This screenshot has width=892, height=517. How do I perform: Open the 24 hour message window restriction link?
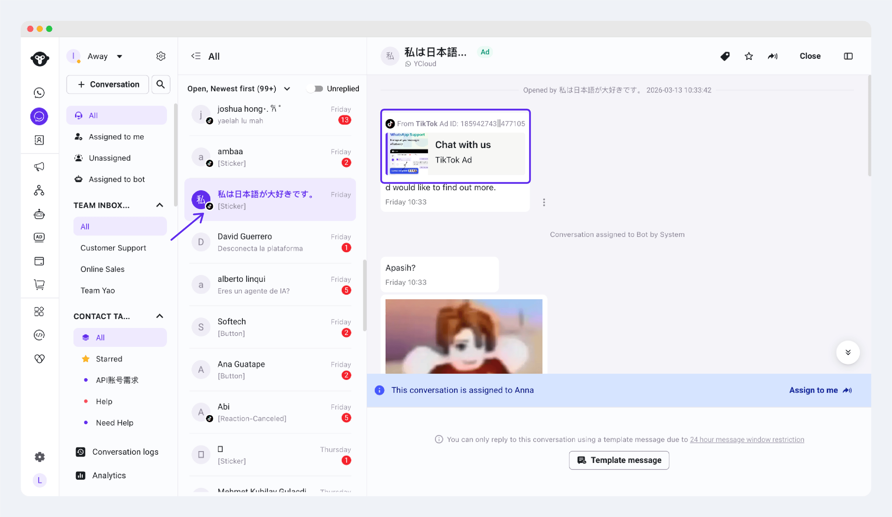[x=747, y=439]
